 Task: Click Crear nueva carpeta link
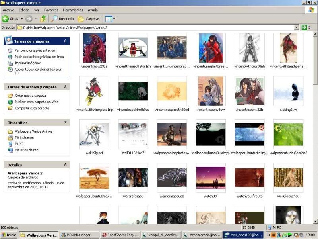pyautogui.click(x=30, y=96)
